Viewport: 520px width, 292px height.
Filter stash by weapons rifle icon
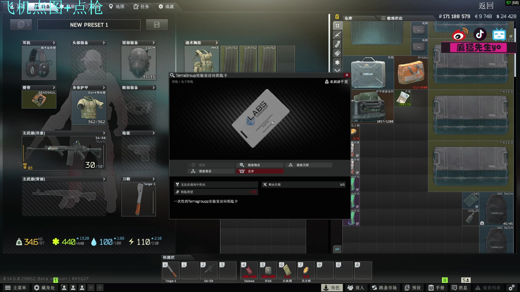tap(337, 35)
